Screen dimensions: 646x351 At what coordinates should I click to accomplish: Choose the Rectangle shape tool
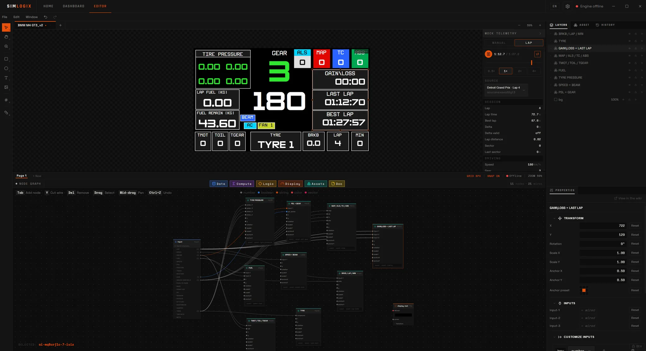6,59
